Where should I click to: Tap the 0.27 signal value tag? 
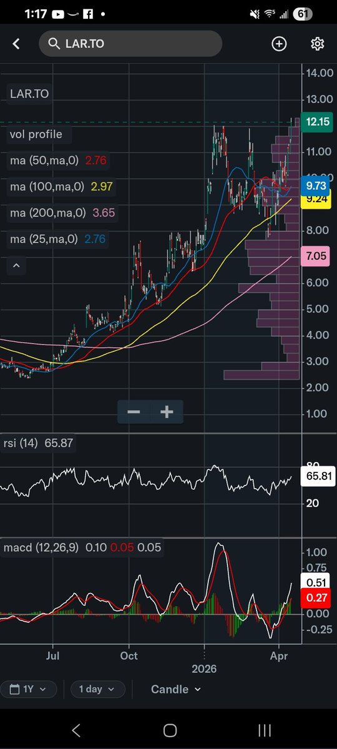(x=317, y=598)
